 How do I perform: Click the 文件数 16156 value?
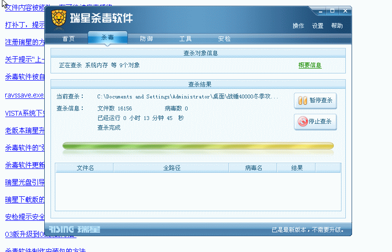tap(115, 108)
